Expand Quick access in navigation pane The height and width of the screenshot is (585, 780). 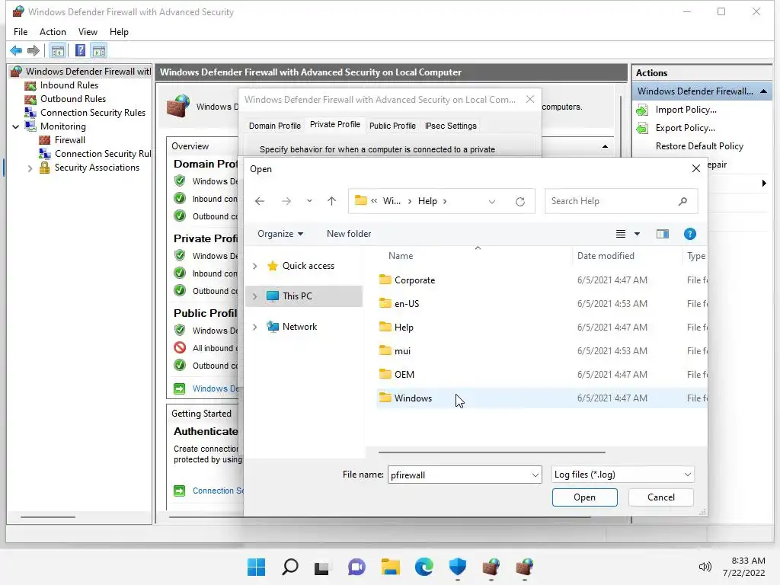254,266
